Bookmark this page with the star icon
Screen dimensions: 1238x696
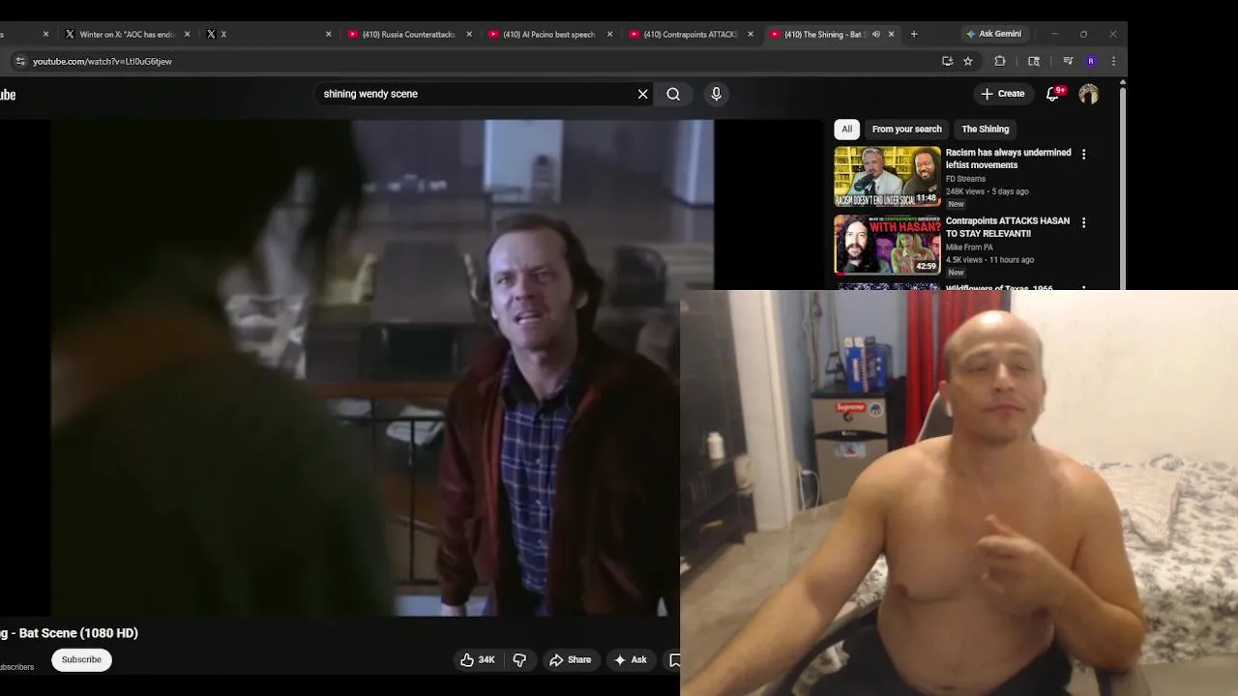(967, 61)
